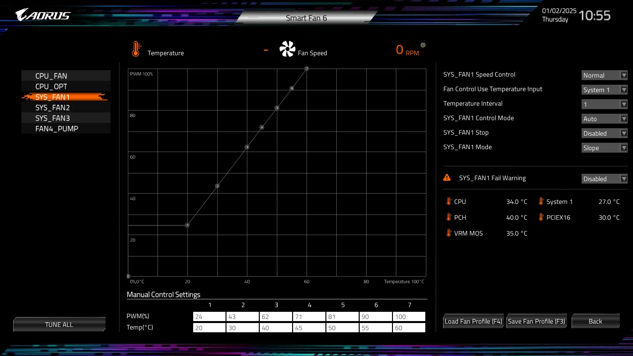Click Load Fan Profile (F4) button
The height and width of the screenshot is (356, 633).
(473, 321)
